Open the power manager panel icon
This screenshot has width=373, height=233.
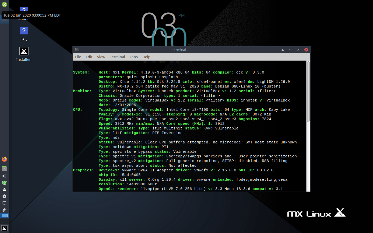click(4, 196)
